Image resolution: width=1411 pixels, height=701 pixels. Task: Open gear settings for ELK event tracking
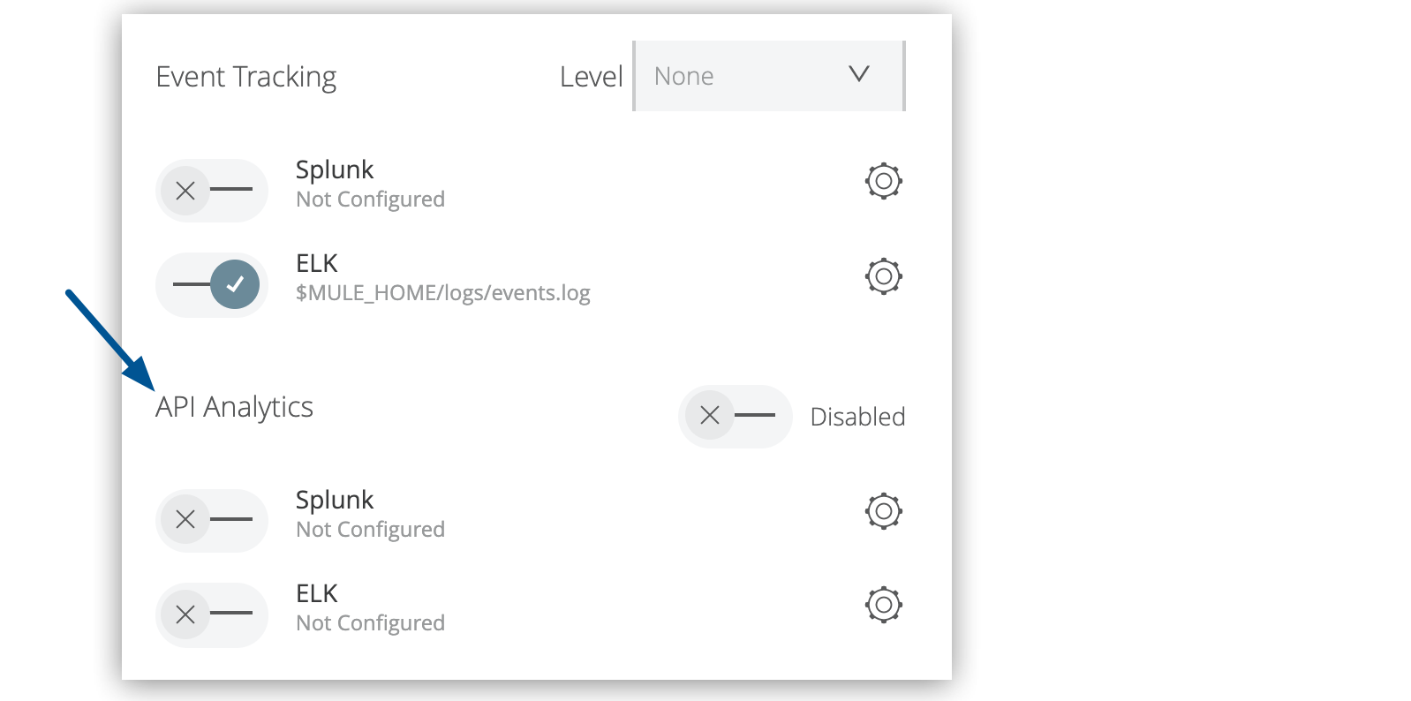tap(884, 275)
